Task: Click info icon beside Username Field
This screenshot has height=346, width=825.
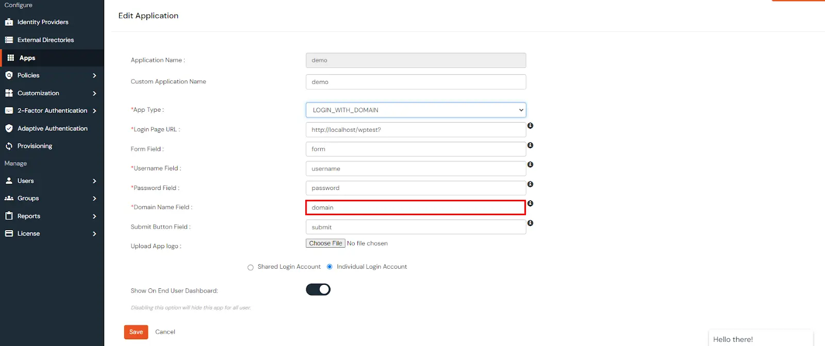Action: (530, 165)
